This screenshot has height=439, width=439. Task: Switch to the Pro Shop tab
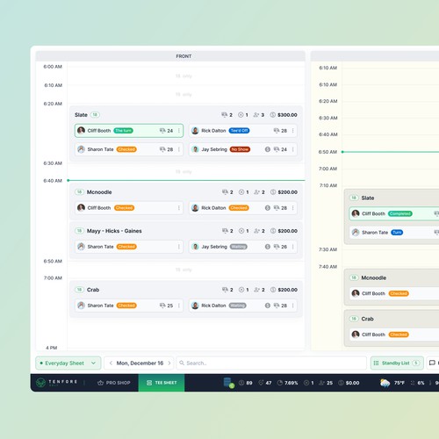[114, 383]
